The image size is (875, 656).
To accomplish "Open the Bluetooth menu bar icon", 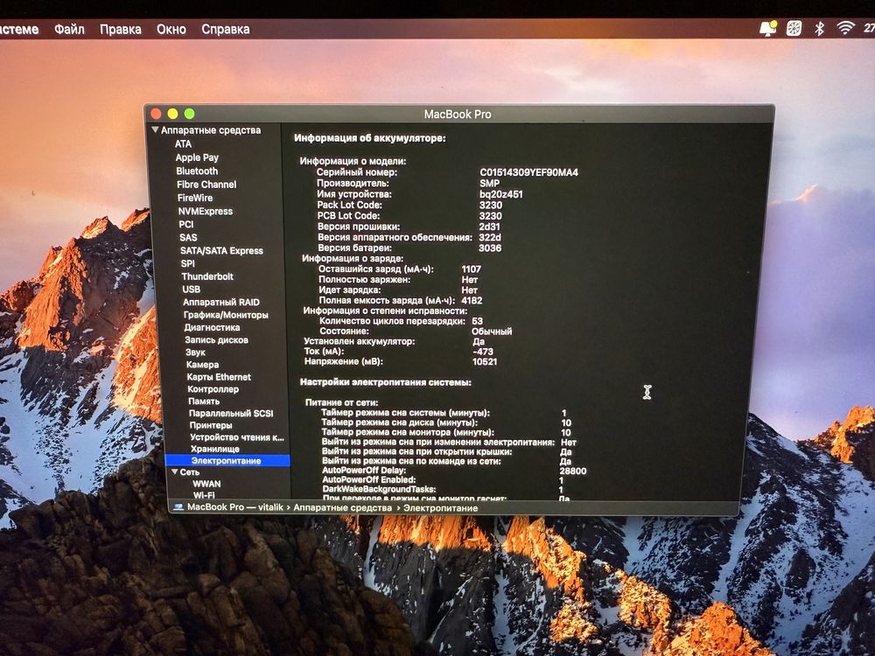I will click(x=819, y=28).
